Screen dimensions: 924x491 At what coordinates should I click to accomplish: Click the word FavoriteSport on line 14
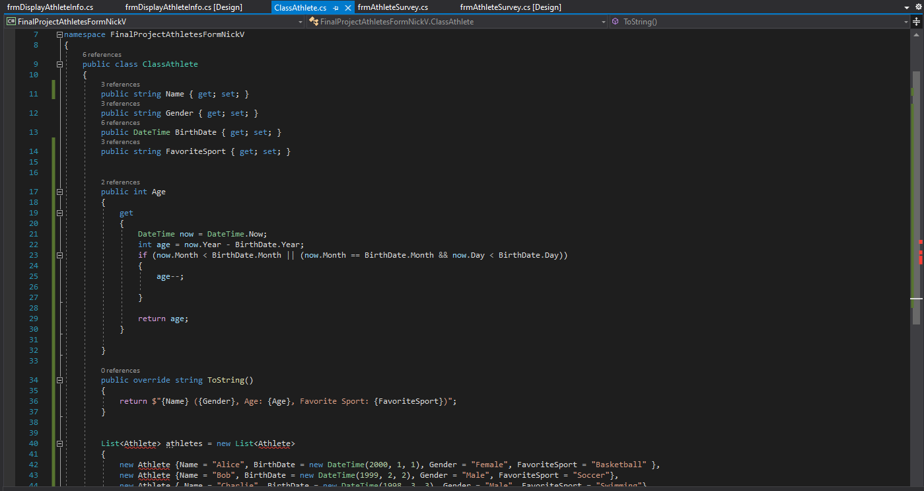(195, 151)
